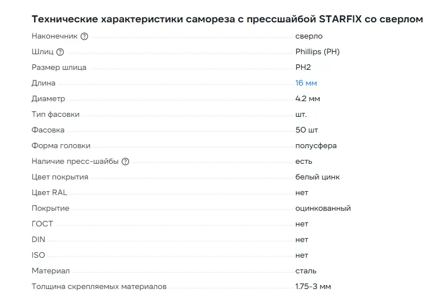Click the сталь material value
Image resolution: width=446 pixels, height=308 pixels.
click(306, 271)
